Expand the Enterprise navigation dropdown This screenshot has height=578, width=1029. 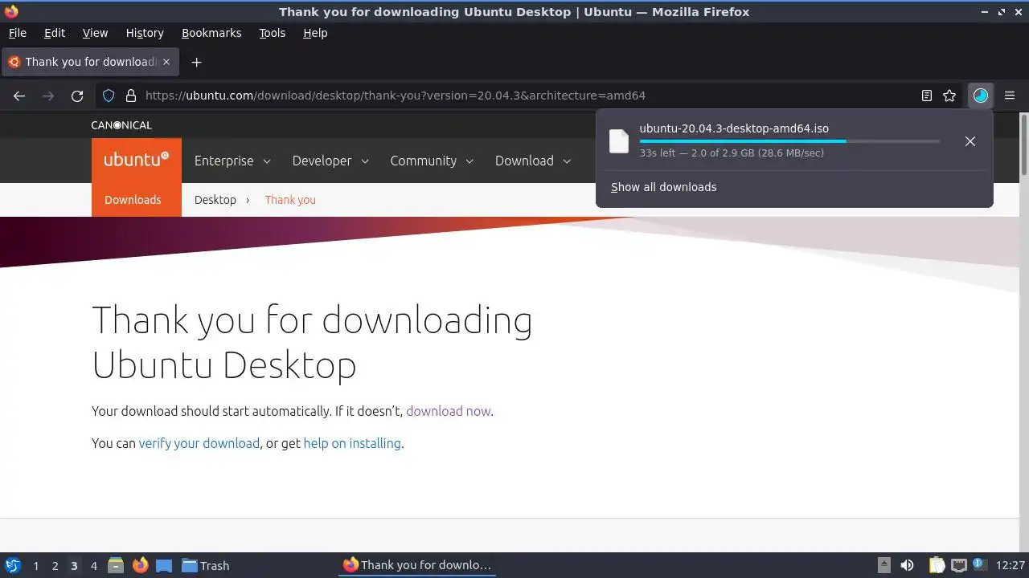coord(232,161)
